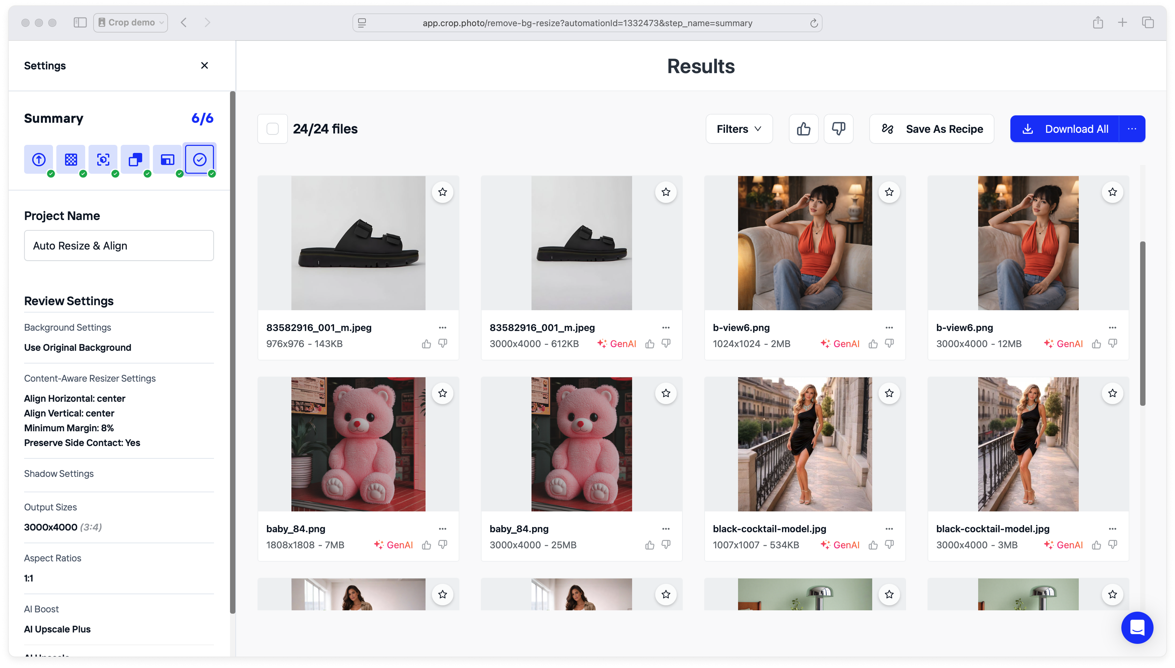Dislike the 1024x1024 b-view6.png image
The width and height of the screenshot is (1175, 668).
click(889, 344)
